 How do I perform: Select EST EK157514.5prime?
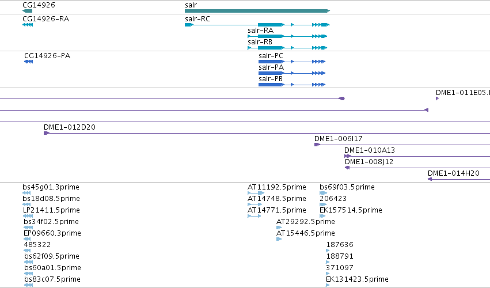point(351,210)
